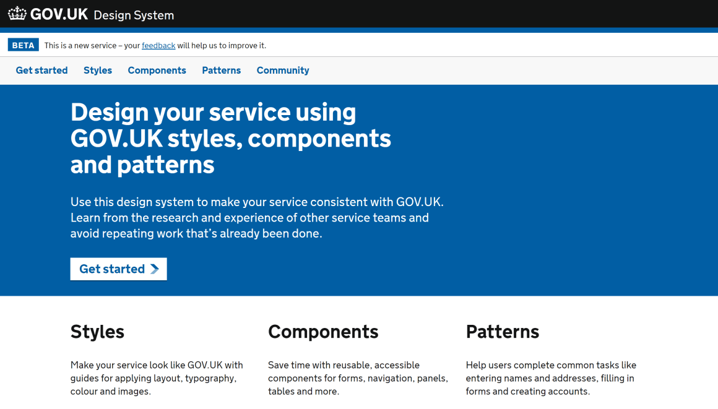Click the main hero heading text
This screenshot has height=409, width=718.
(x=231, y=139)
